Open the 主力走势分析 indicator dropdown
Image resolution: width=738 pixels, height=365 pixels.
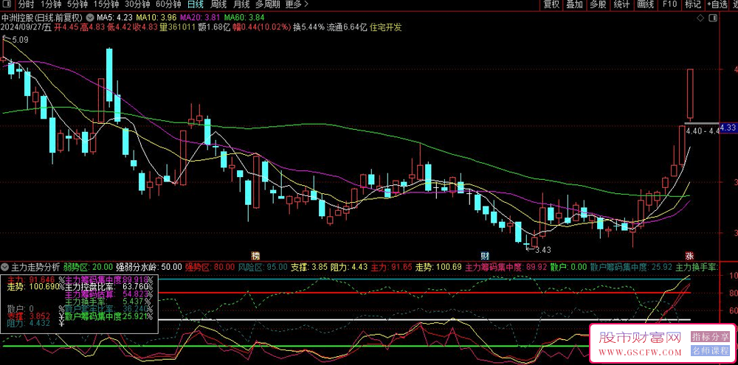click(6, 266)
